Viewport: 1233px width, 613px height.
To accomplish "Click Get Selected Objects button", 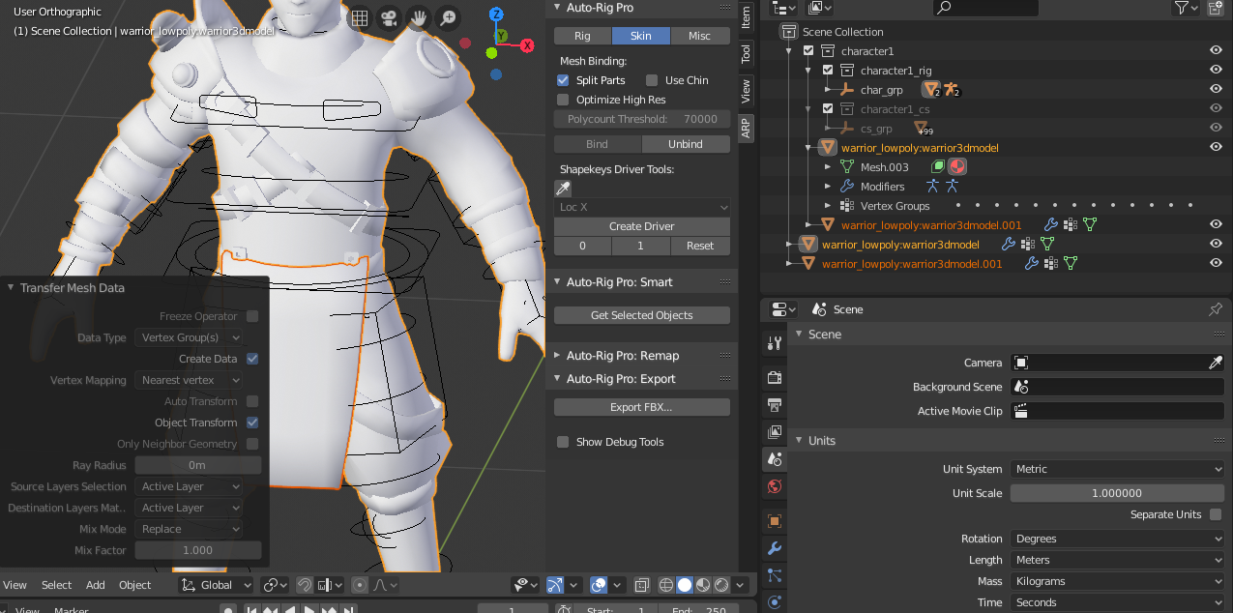I will (642, 315).
